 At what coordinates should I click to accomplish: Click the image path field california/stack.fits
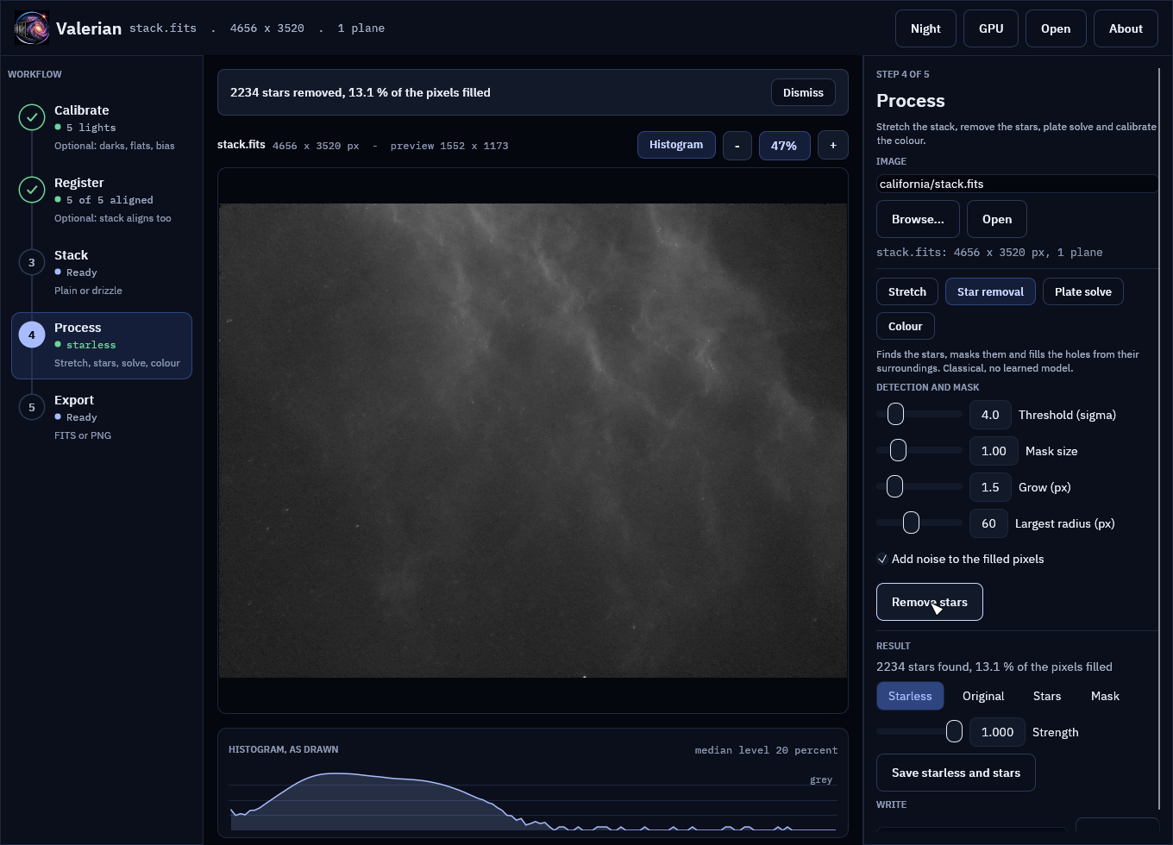[1018, 184]
